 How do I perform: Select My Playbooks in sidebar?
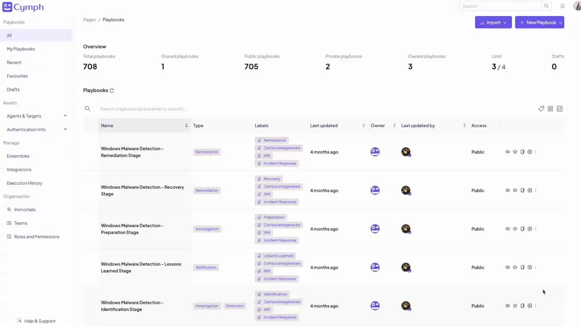coord(21,49)
